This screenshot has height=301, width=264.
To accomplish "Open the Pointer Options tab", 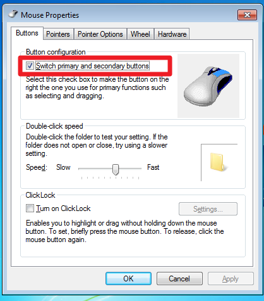I will click(100, 34).
